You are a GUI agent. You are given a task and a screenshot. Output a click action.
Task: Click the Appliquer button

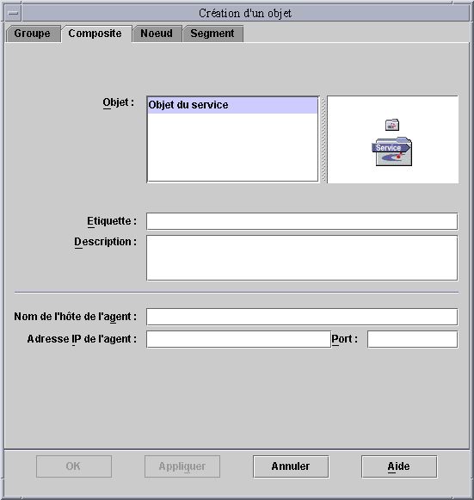pyautogui.click(x=182, y=466)
